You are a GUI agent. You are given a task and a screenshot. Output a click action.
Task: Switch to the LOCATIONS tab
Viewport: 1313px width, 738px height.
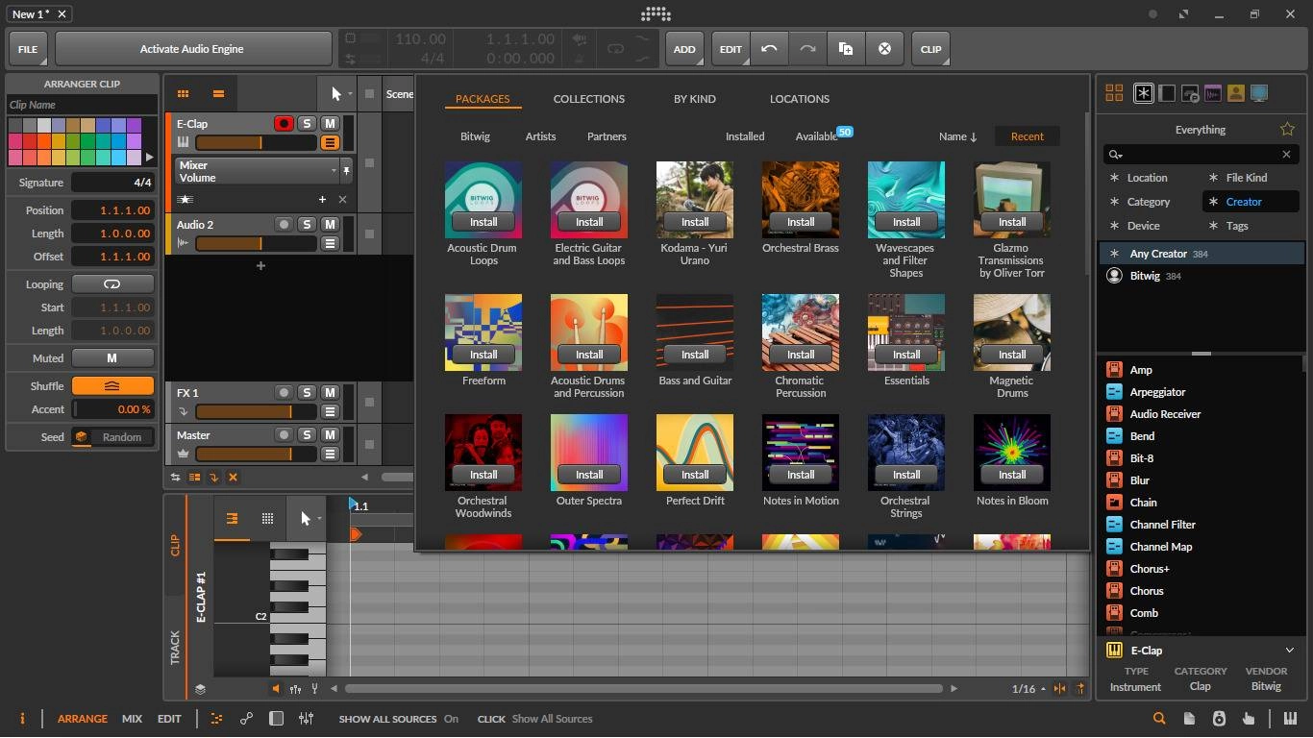pyautogui.click(x=799, y=99)
